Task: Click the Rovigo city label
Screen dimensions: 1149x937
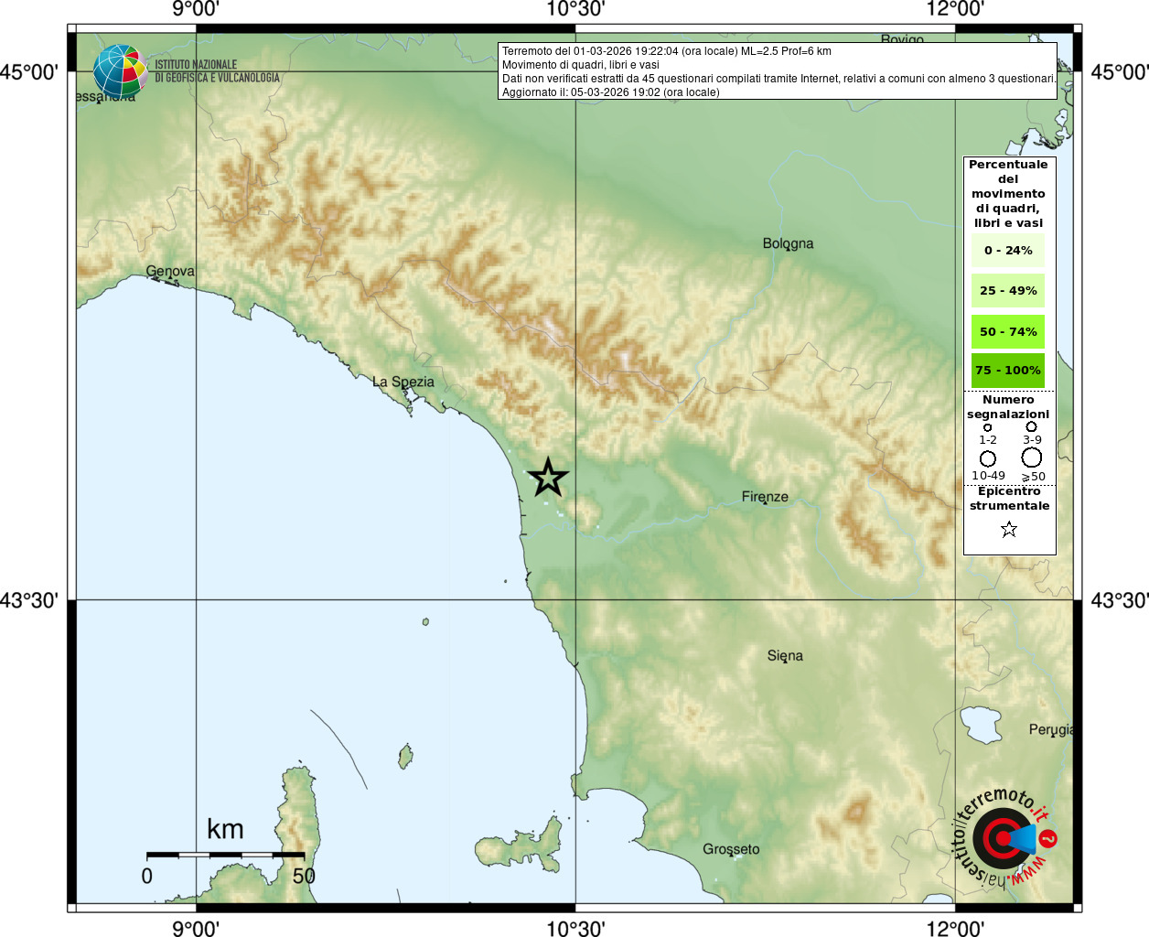Action: (902, 39)
